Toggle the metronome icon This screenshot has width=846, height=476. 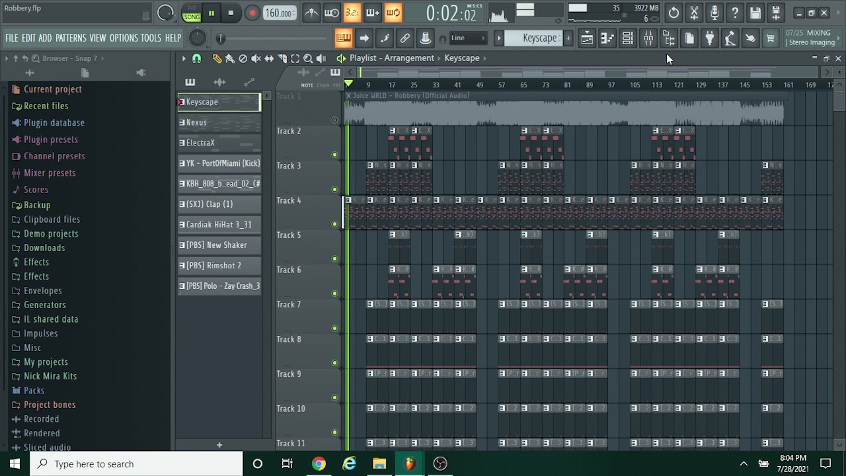311,13
